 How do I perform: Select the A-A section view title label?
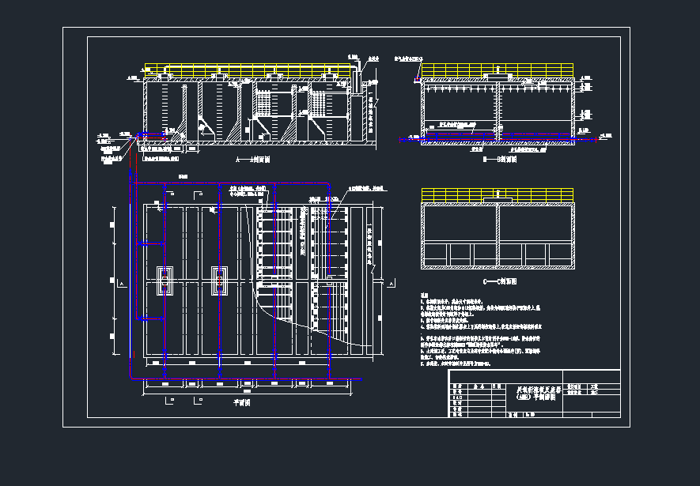(254, 159)
